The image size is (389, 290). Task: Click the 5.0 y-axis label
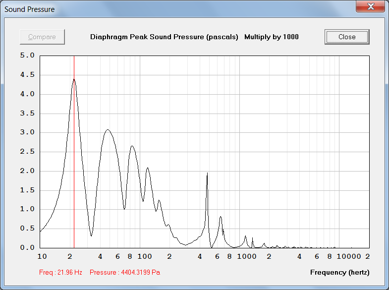pos(27,56)
